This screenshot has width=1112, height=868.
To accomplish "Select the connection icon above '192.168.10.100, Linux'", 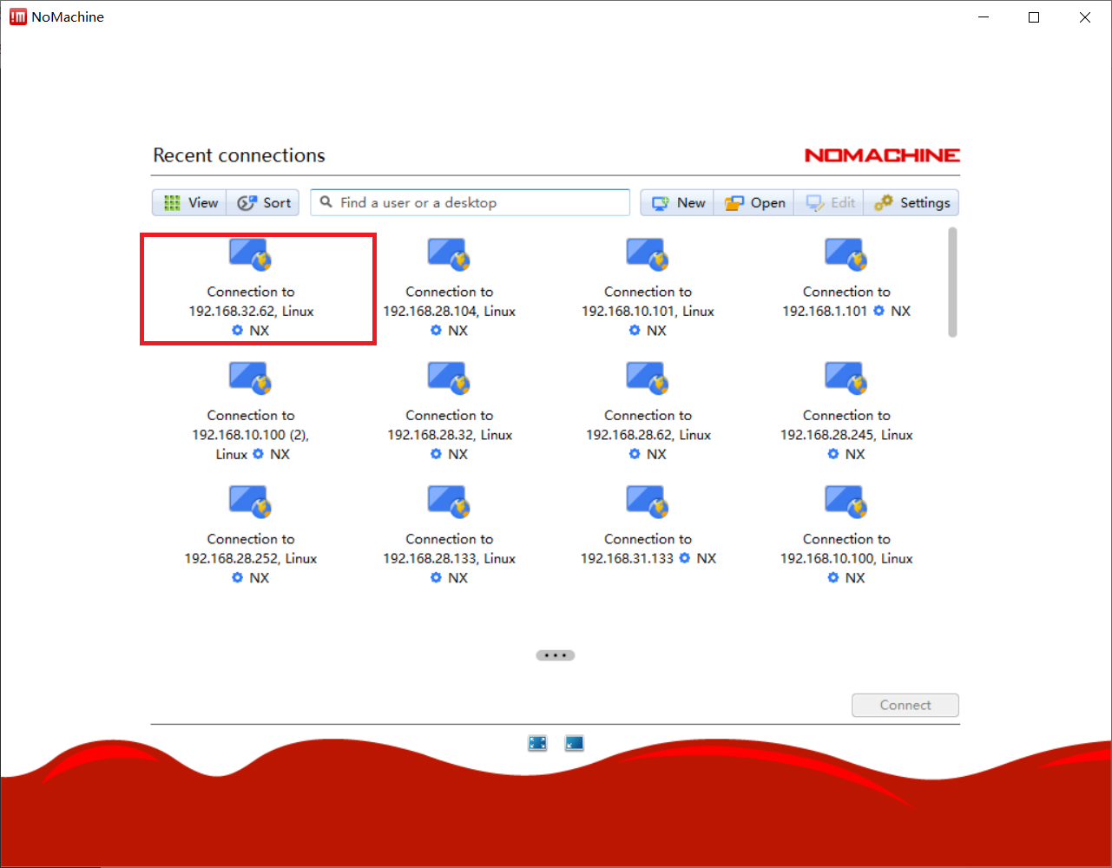I will click(846, 502).
